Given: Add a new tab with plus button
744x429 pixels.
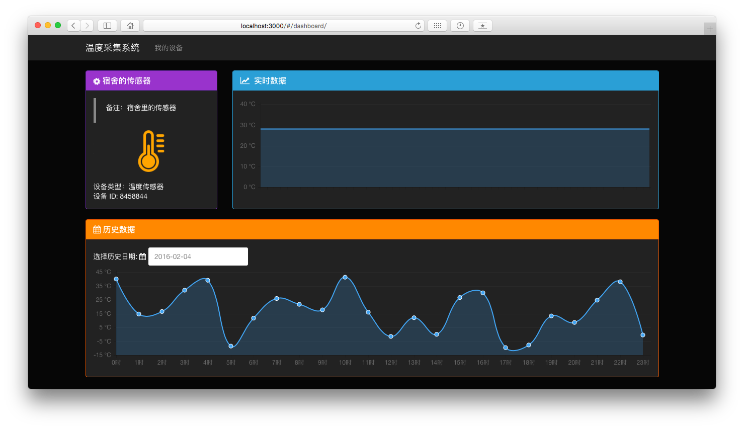Looking at the screenshot, I should click(710, 29).
